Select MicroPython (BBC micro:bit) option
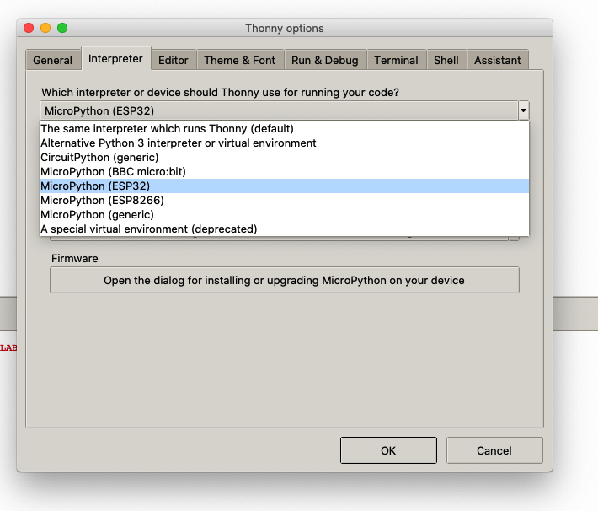Screen dimensions: 598x511 pos(285,171)
